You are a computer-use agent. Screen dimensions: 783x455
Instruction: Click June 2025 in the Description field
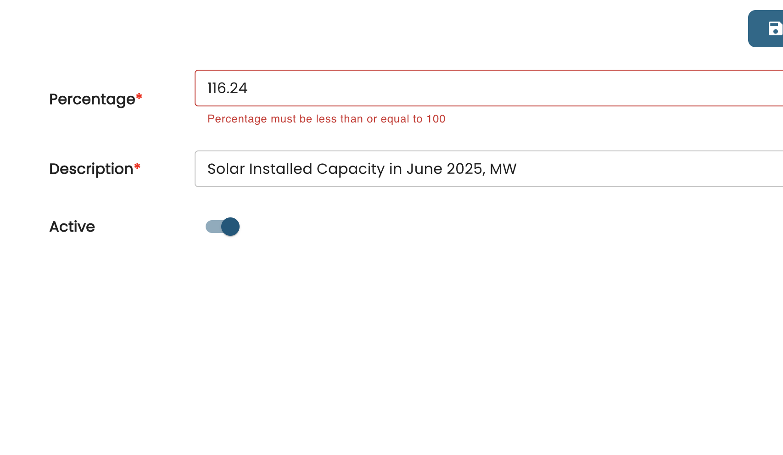[444, 169]
